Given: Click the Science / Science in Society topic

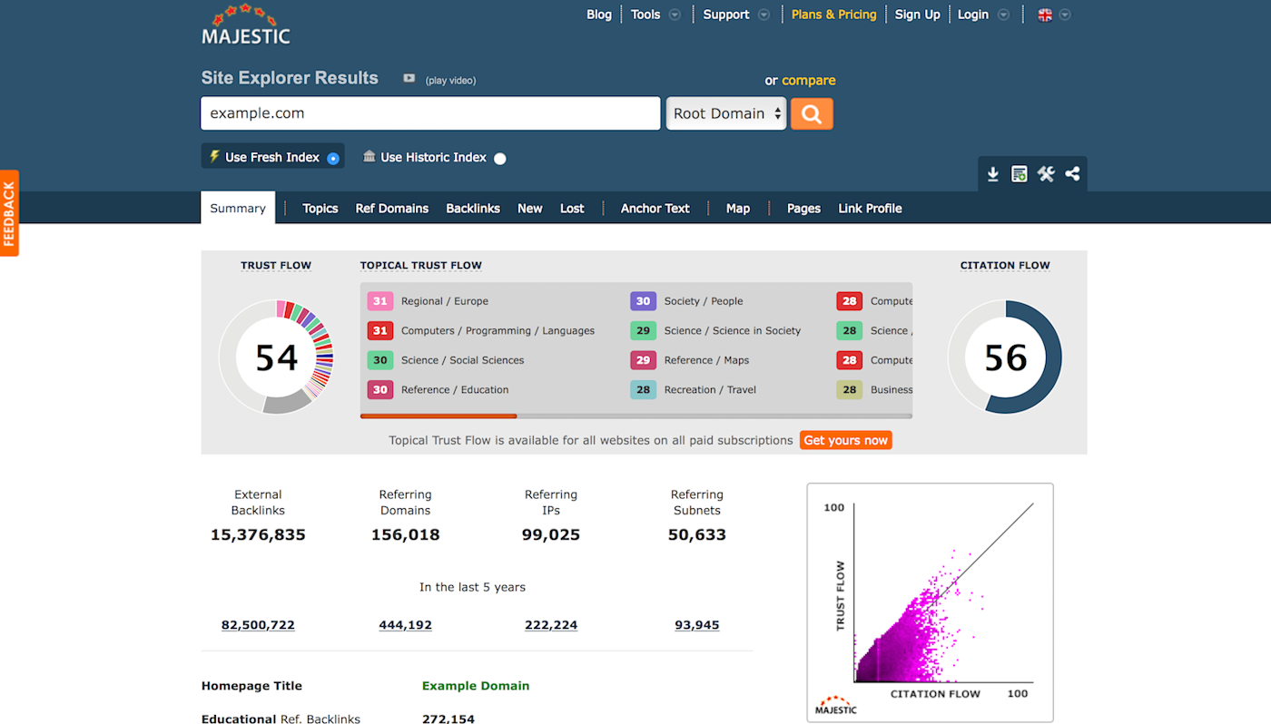Looking at the screenshot, I should pyautogui.click(x=733, y=330).
